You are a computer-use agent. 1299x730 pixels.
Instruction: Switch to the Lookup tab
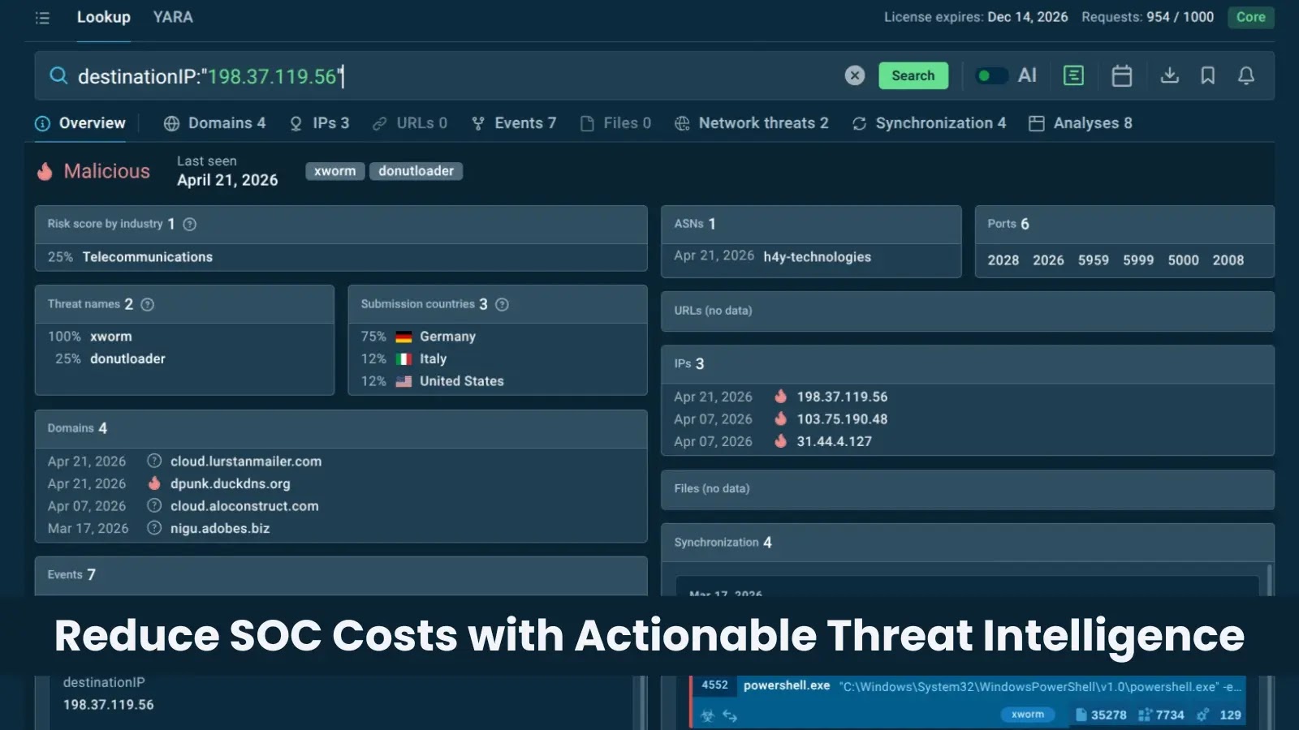(x=103, y=17)
